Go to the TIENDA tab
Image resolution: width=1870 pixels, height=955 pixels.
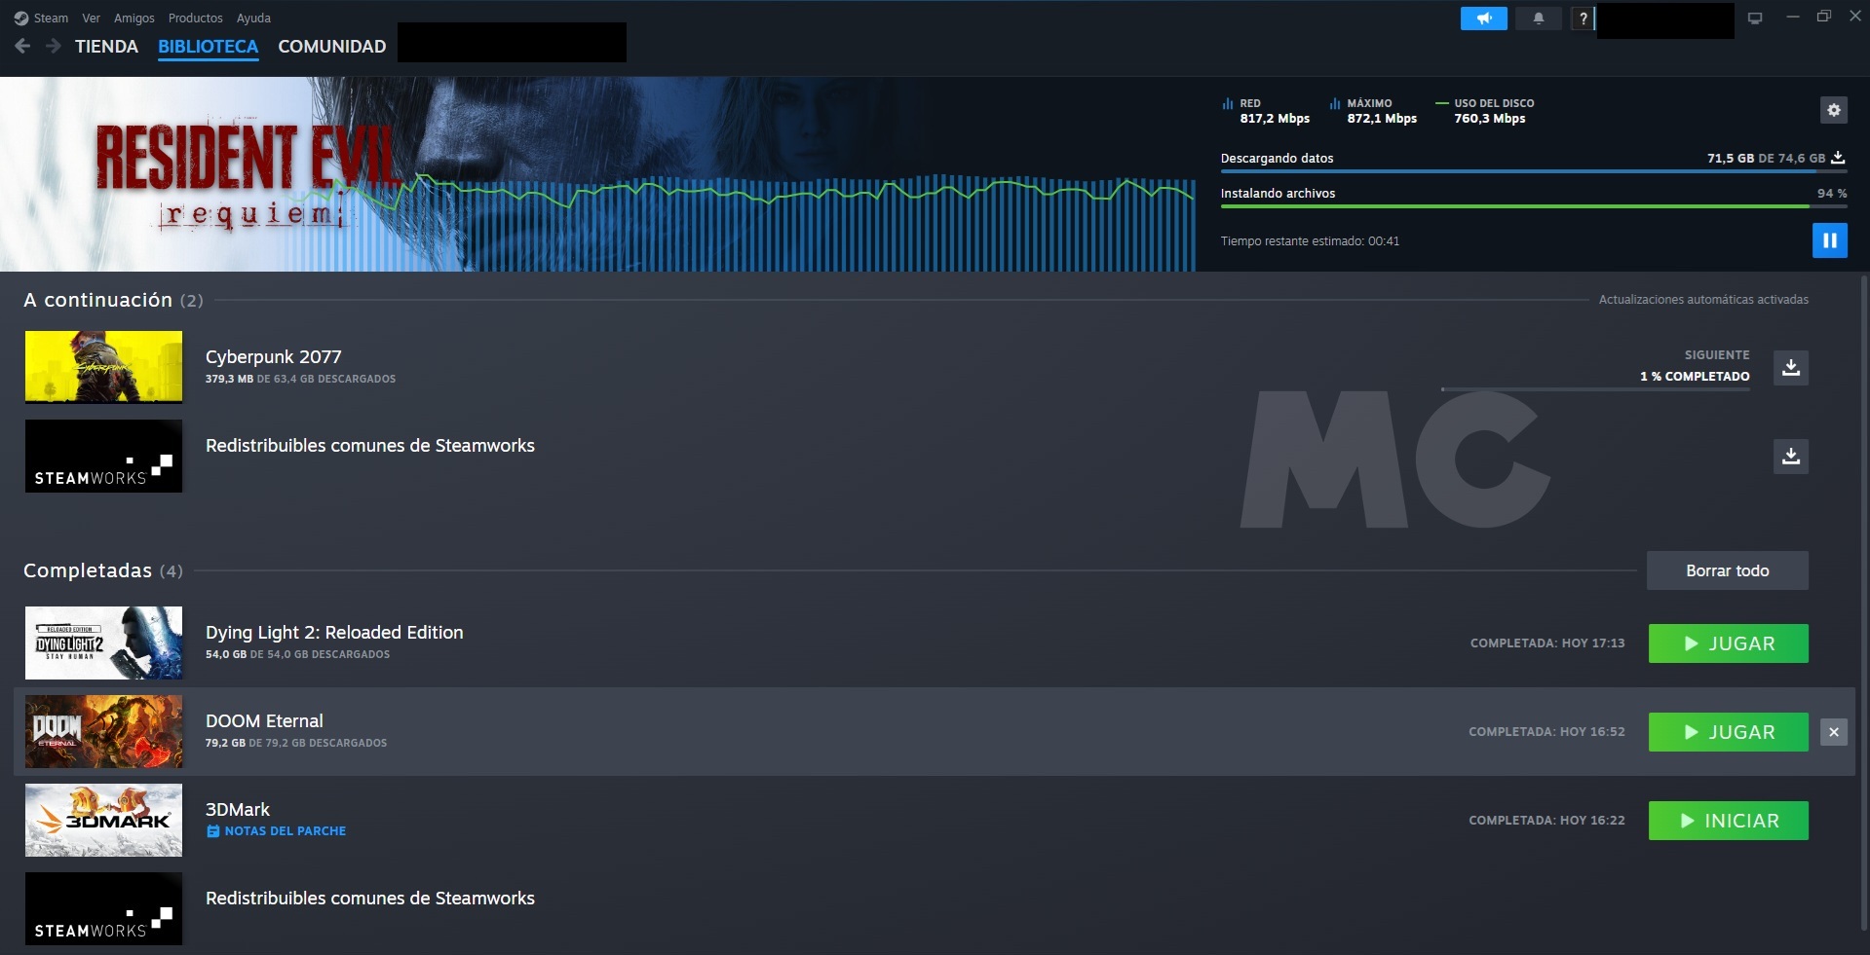pyautogui.click(x=106, y=47)
